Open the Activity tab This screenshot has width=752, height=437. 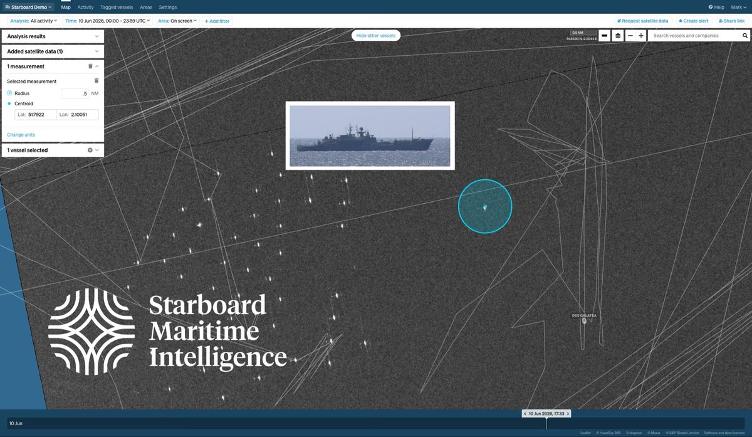point(85,7)
